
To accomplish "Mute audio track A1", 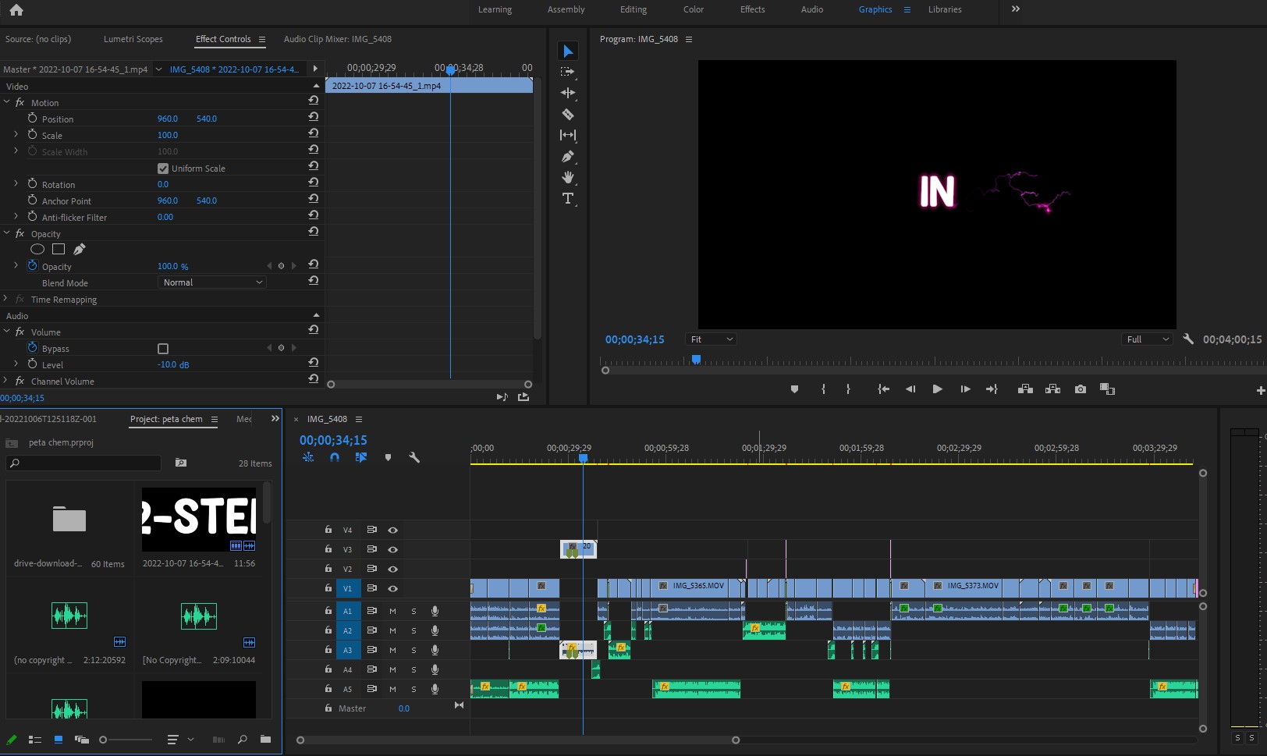I will tap(392, 611).
